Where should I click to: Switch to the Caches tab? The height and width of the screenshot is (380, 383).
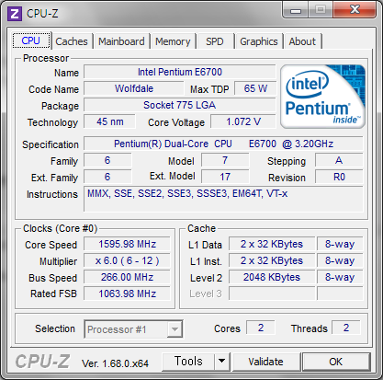pos(72,41)
